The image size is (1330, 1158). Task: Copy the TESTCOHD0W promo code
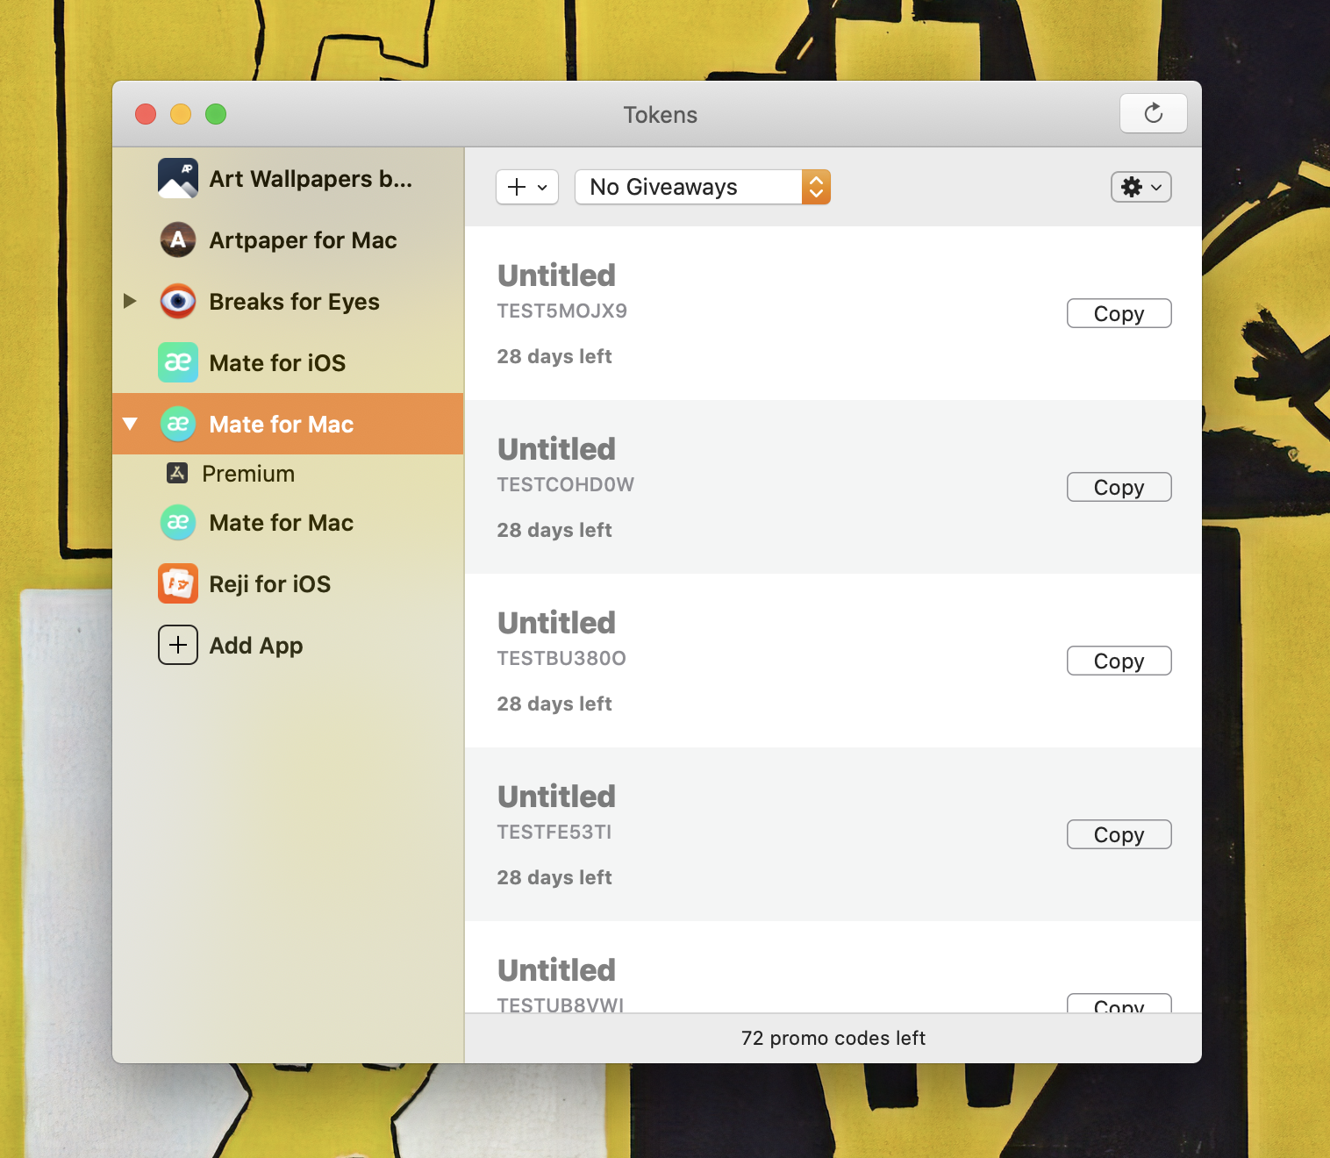click(1119, 487)
